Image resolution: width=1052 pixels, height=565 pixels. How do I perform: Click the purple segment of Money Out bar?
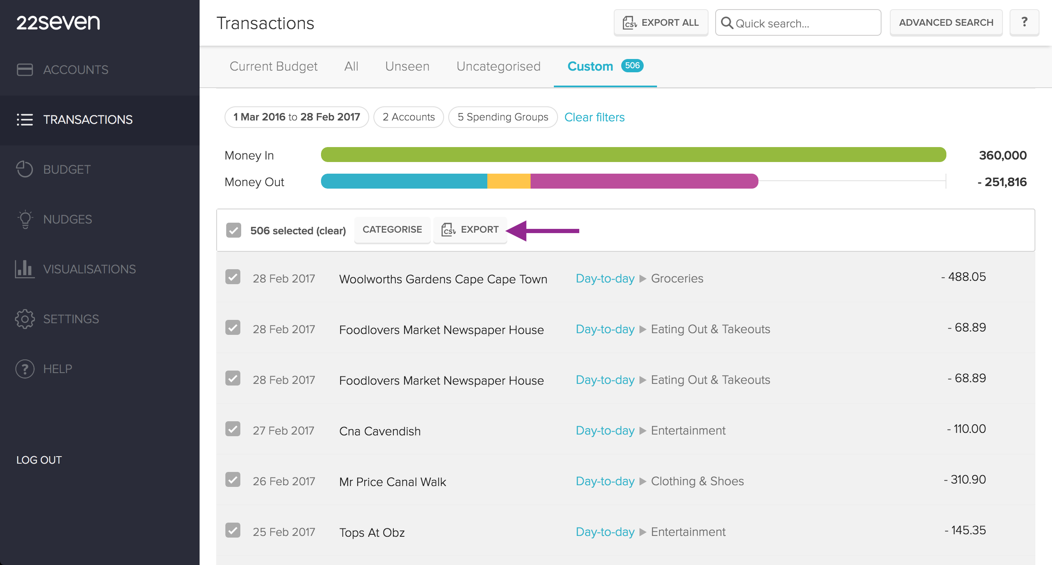(x=645, y=181)
